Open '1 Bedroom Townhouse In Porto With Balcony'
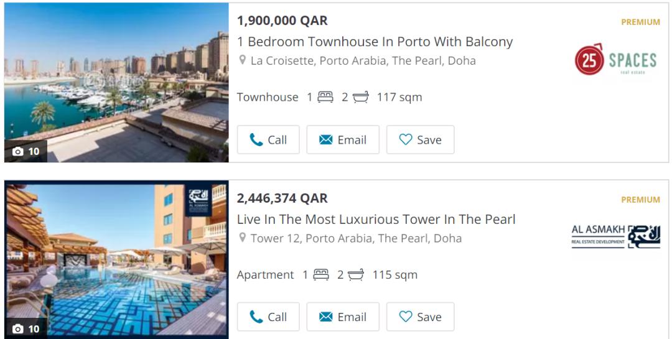Viewport: 672px width, 339px height. [375, 42]
